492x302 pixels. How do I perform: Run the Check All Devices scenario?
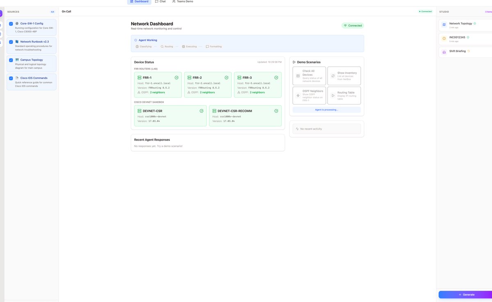(309, 76)
